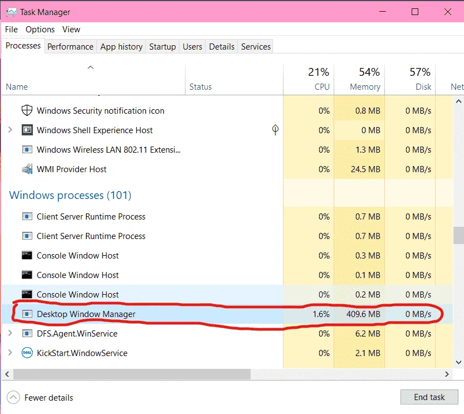Select the Console Window Host row using 0.3 MB

coord(227,255)
